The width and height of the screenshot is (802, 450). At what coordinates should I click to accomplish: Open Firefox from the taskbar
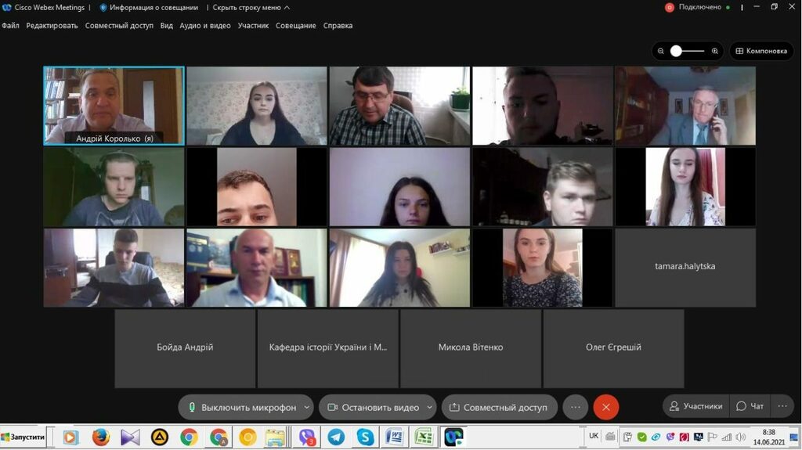click(100, 437)
